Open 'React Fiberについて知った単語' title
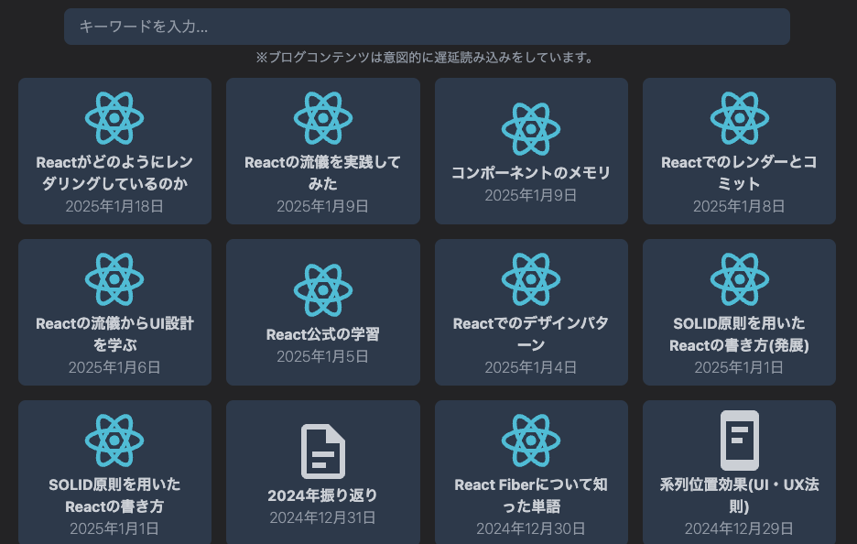The image size is (857, 544). pyautogui.click(x=531, y=495)
